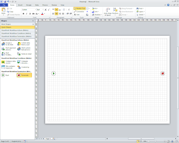Adjust the zoom level slider
The width and height of the screenshot is (179, 143).
point(156,141)
